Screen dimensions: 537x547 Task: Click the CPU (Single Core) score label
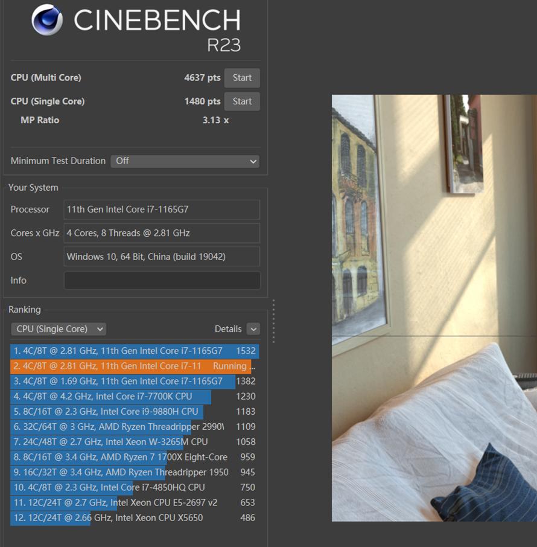pos(48,101)
